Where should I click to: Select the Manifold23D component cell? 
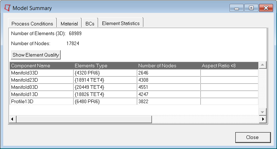41,80
